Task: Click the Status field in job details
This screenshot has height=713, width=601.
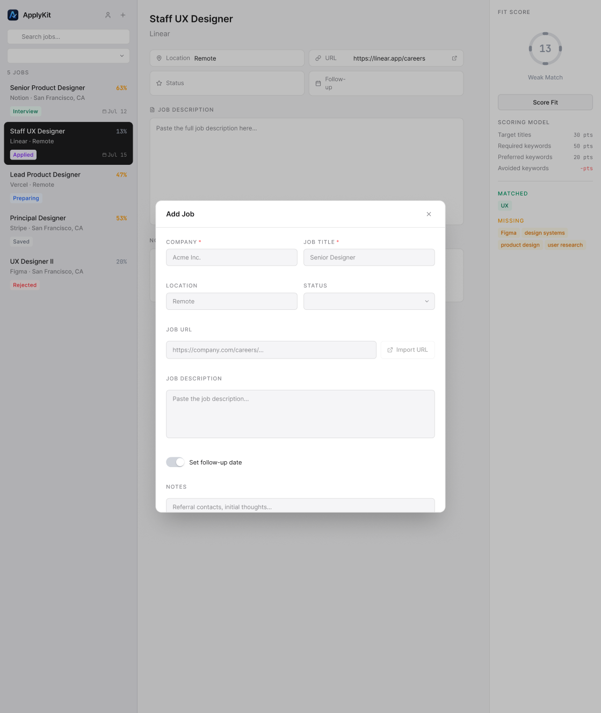Action: click(x=227, y=83)
